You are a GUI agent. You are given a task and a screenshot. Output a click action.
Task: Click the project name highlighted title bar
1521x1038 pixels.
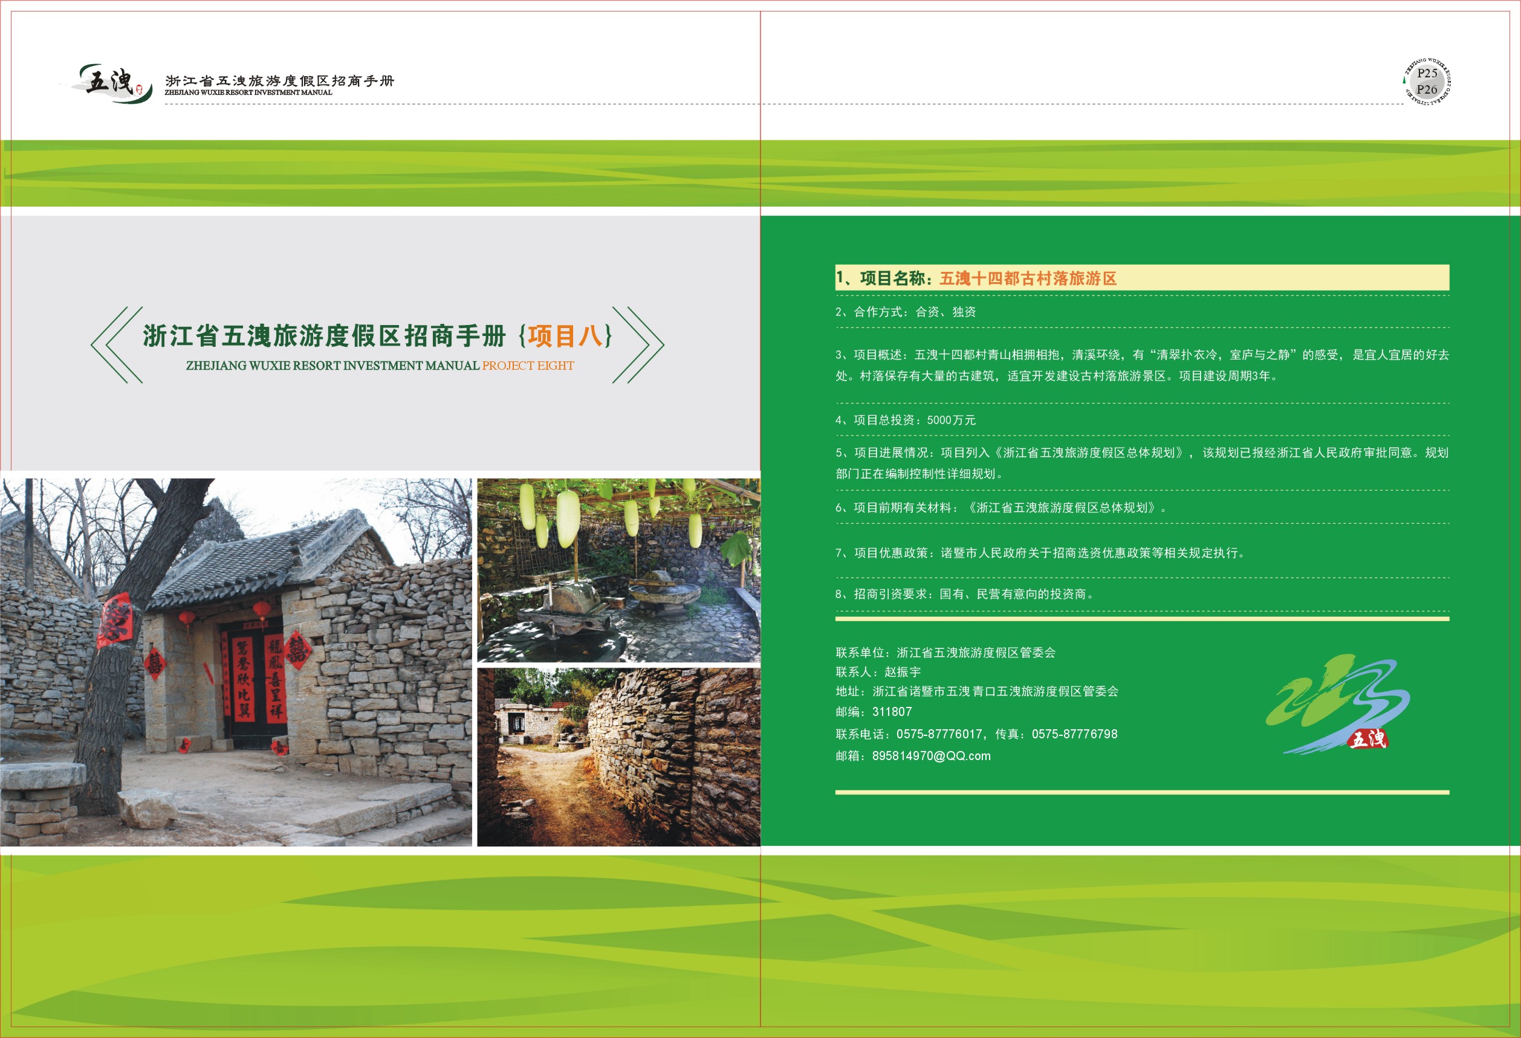coord(1141,278)
